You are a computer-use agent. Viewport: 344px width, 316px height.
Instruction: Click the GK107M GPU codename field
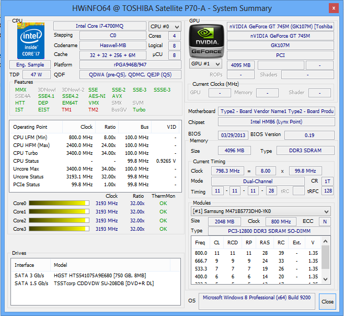[x=280, y=46]
